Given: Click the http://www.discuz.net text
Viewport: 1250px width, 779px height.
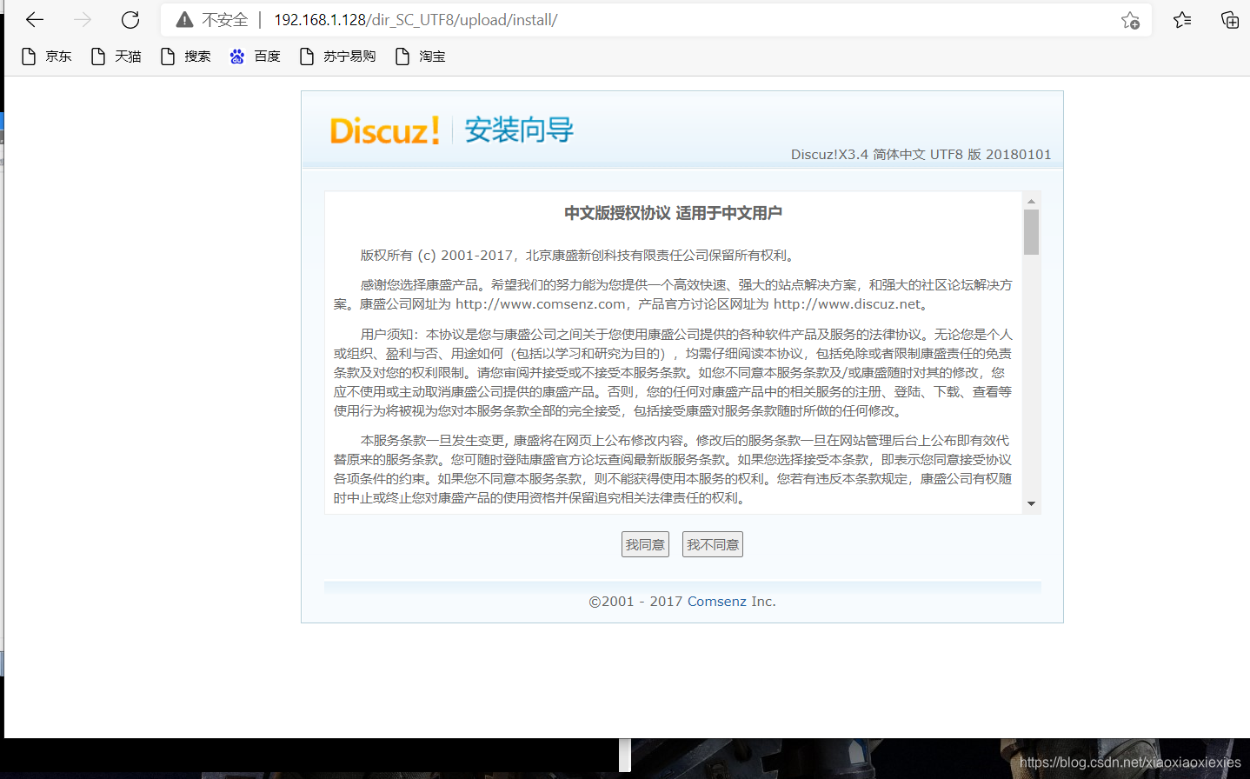Looking at the screenshot, I should pyautogui.click(x=847, y=304).
